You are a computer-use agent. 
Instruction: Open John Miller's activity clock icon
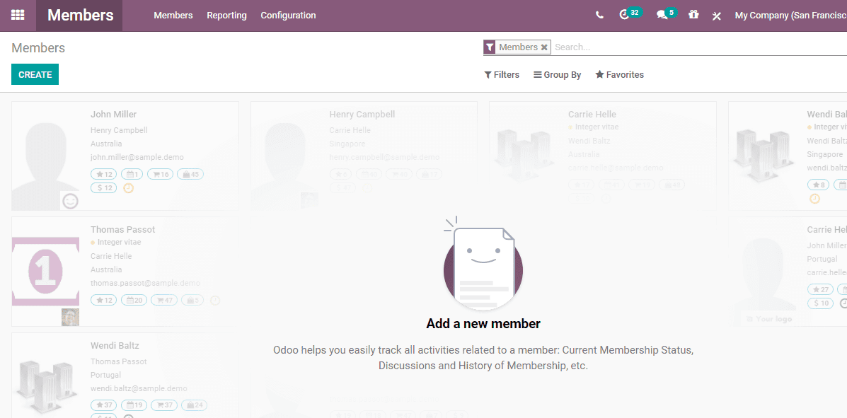tap(129, 188)
